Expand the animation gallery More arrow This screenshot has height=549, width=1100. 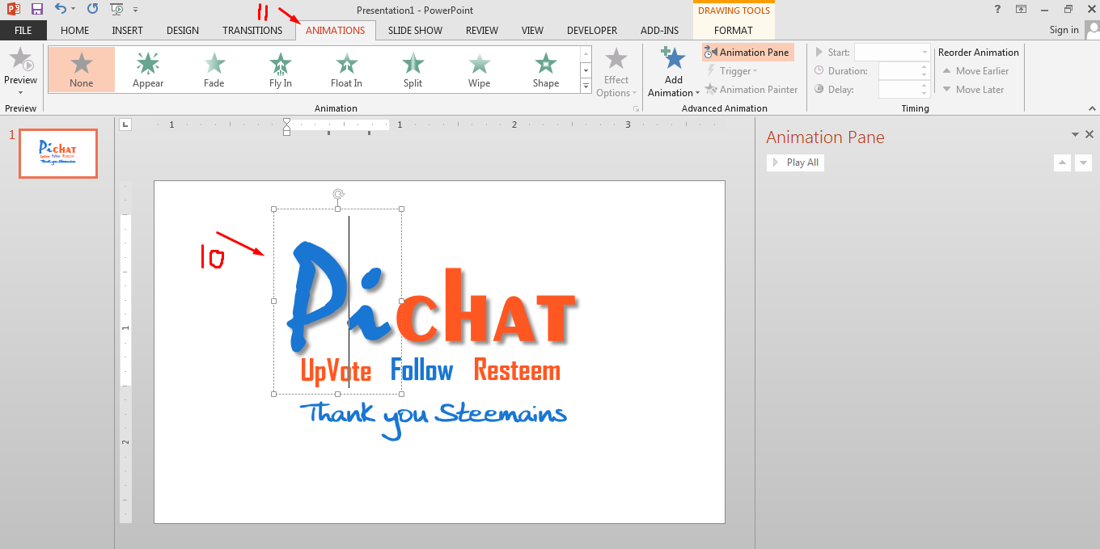pyautogui.click(x=586, y=87)
